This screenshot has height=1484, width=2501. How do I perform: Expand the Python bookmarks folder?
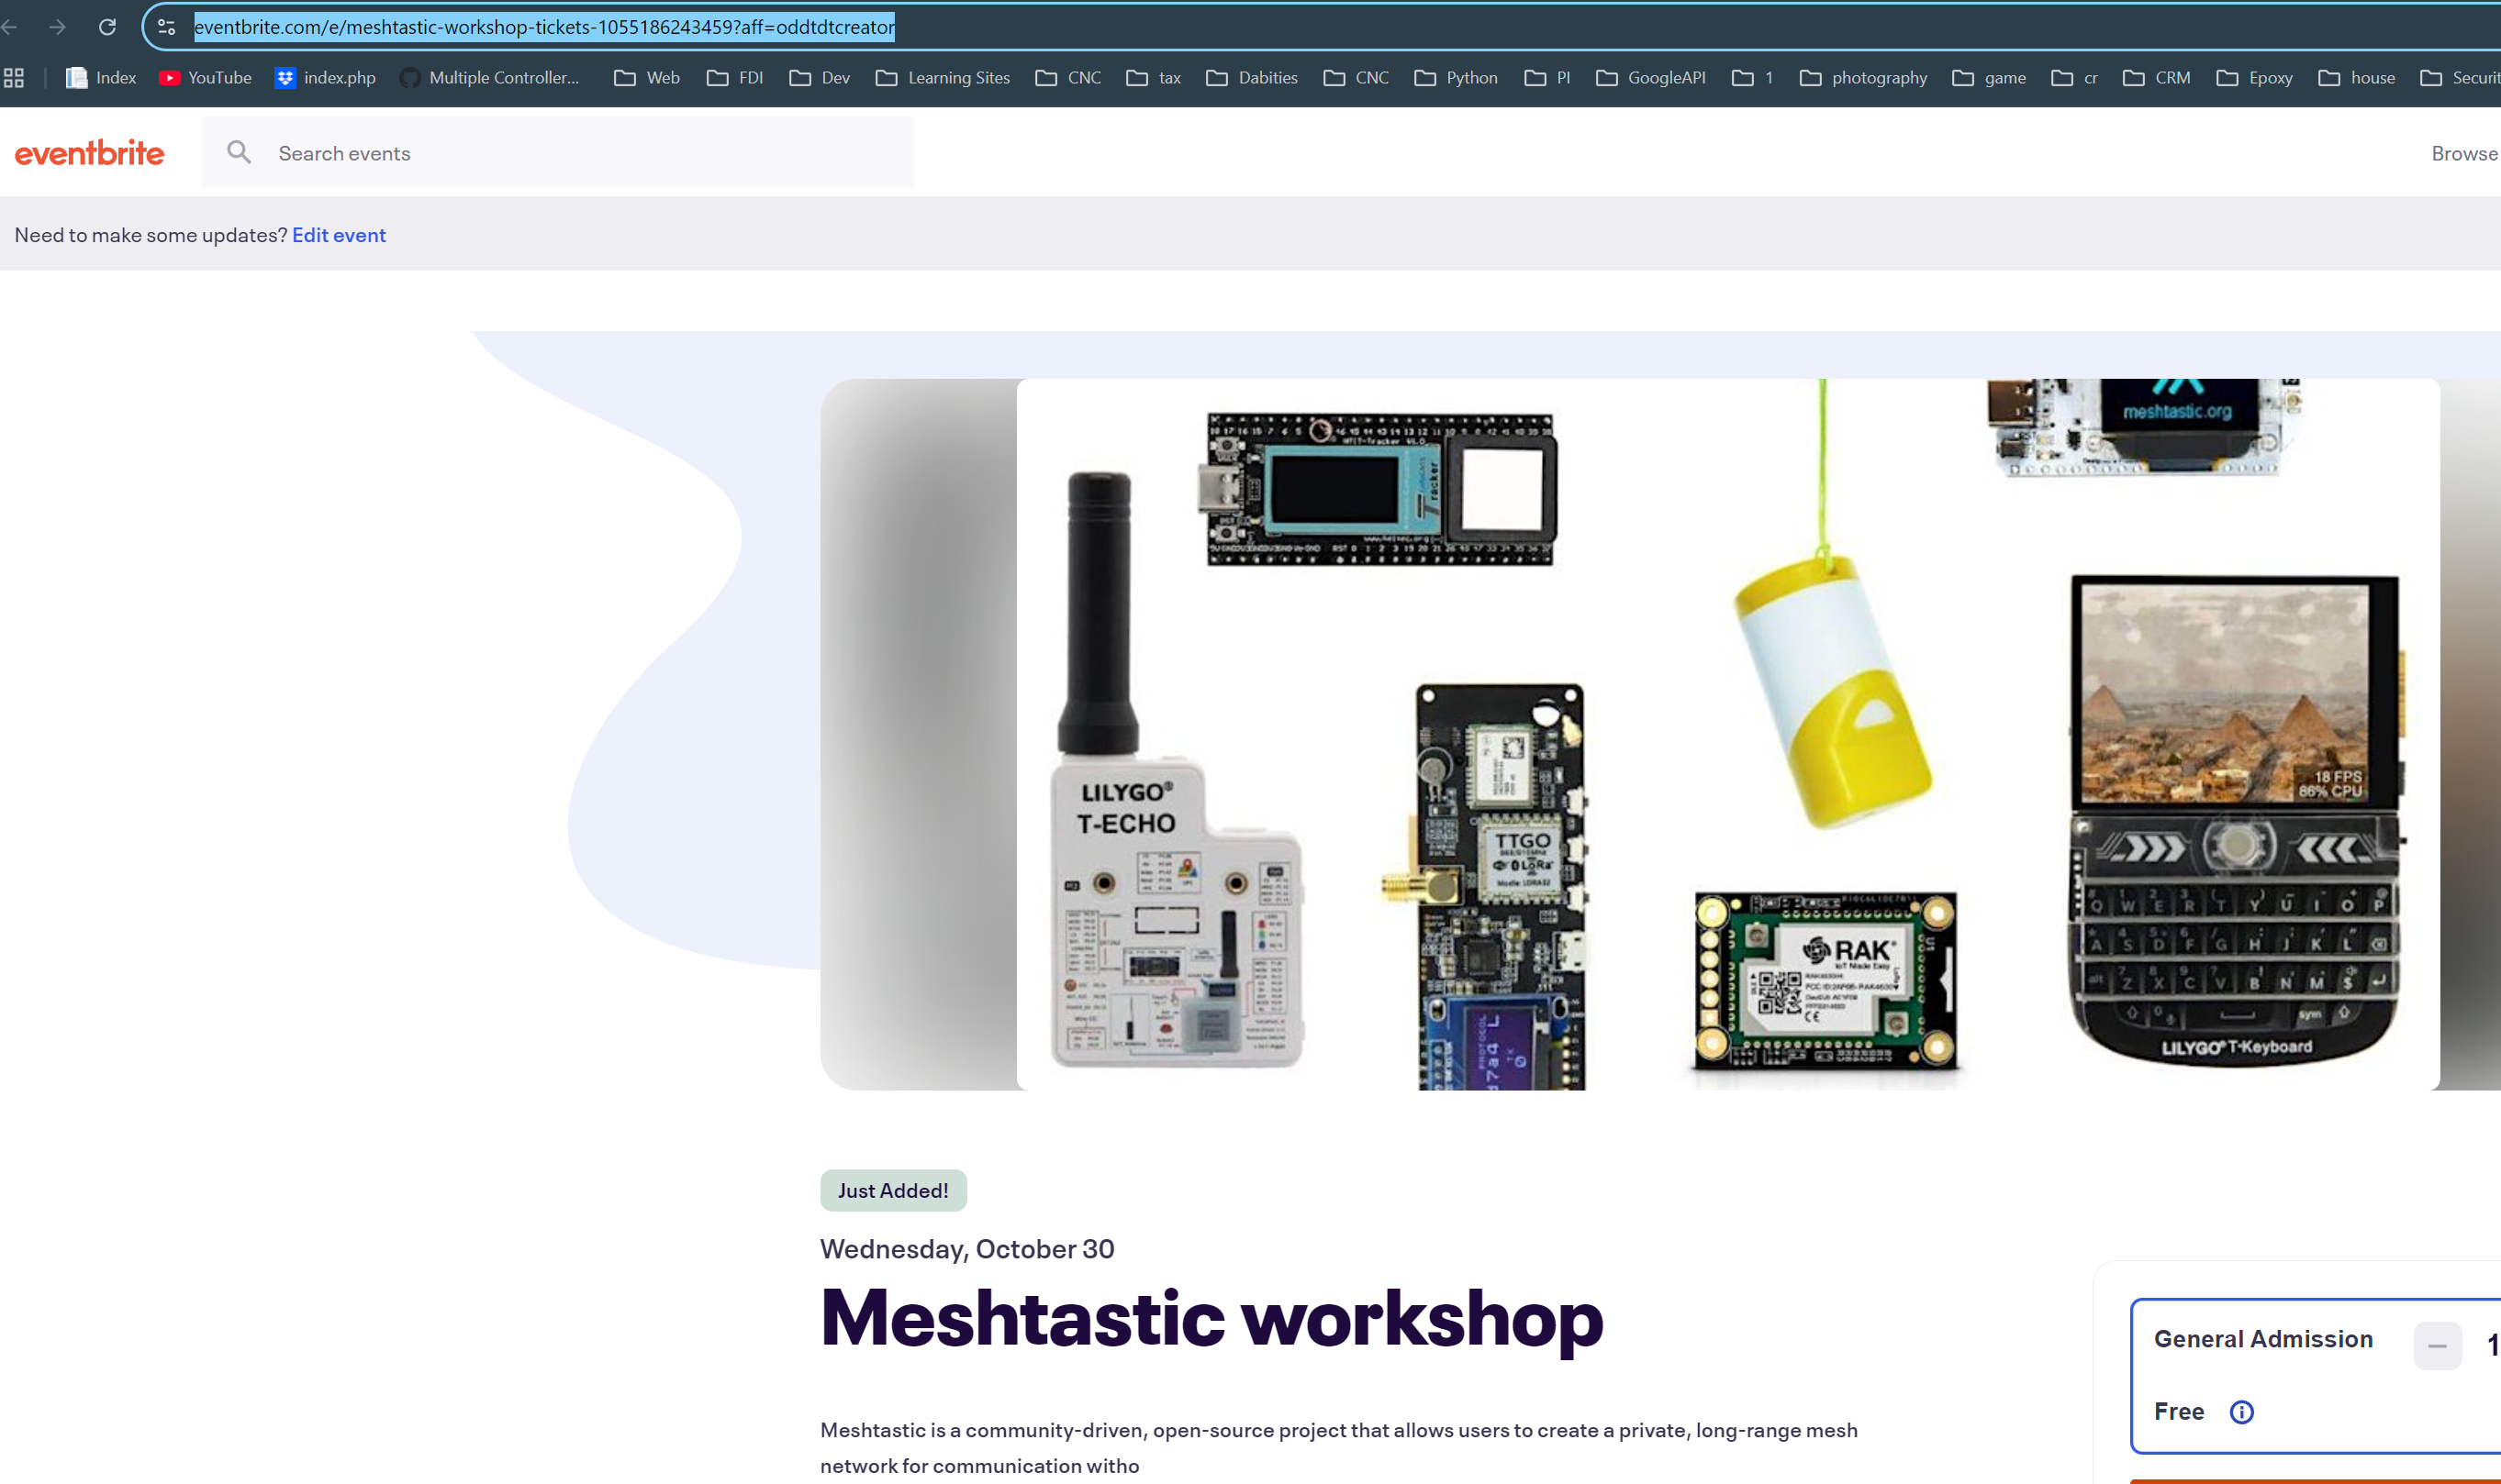(x=1456, y=77)
